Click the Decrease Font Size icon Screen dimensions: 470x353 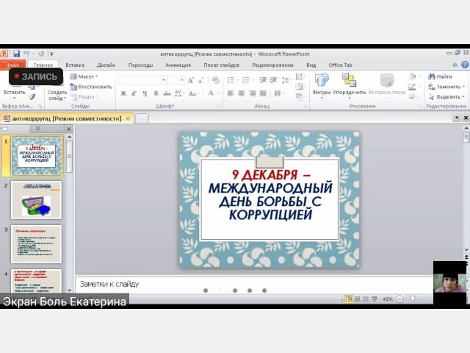(200, 80)
